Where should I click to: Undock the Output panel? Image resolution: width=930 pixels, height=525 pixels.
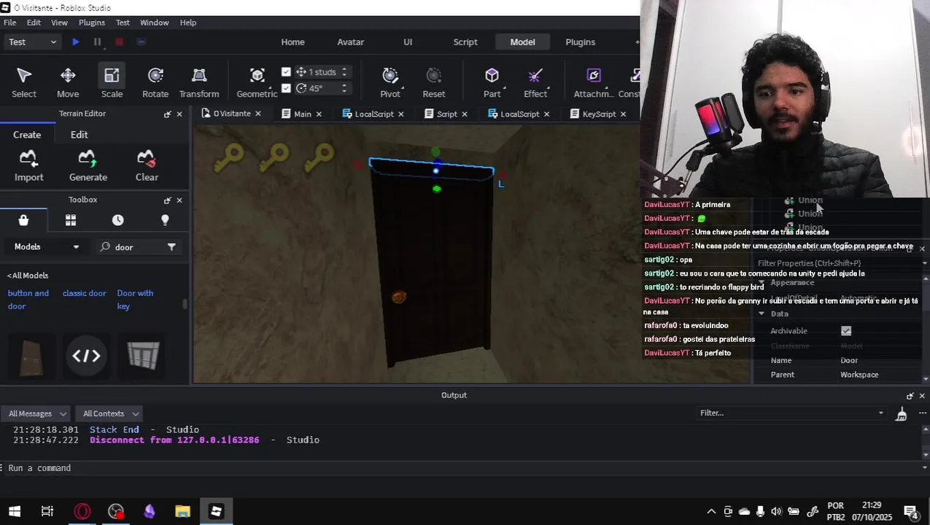tap(910, 396)
